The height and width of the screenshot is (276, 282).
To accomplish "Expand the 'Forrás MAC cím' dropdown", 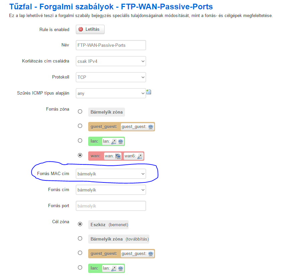I will (111, 174).
